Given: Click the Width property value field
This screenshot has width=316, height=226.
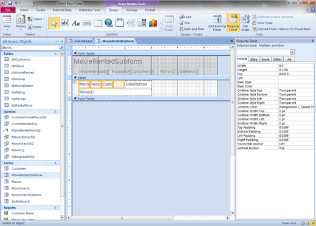Looking at the screenshot, I should 296,66.
